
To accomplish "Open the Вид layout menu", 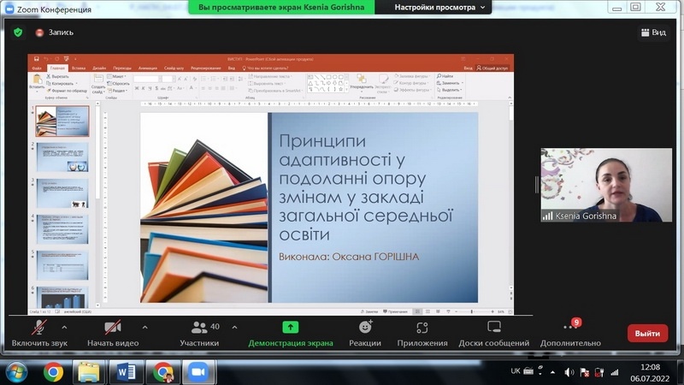I will click(652, 33).
